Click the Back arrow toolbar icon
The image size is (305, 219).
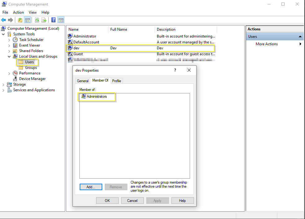[3, 20]
